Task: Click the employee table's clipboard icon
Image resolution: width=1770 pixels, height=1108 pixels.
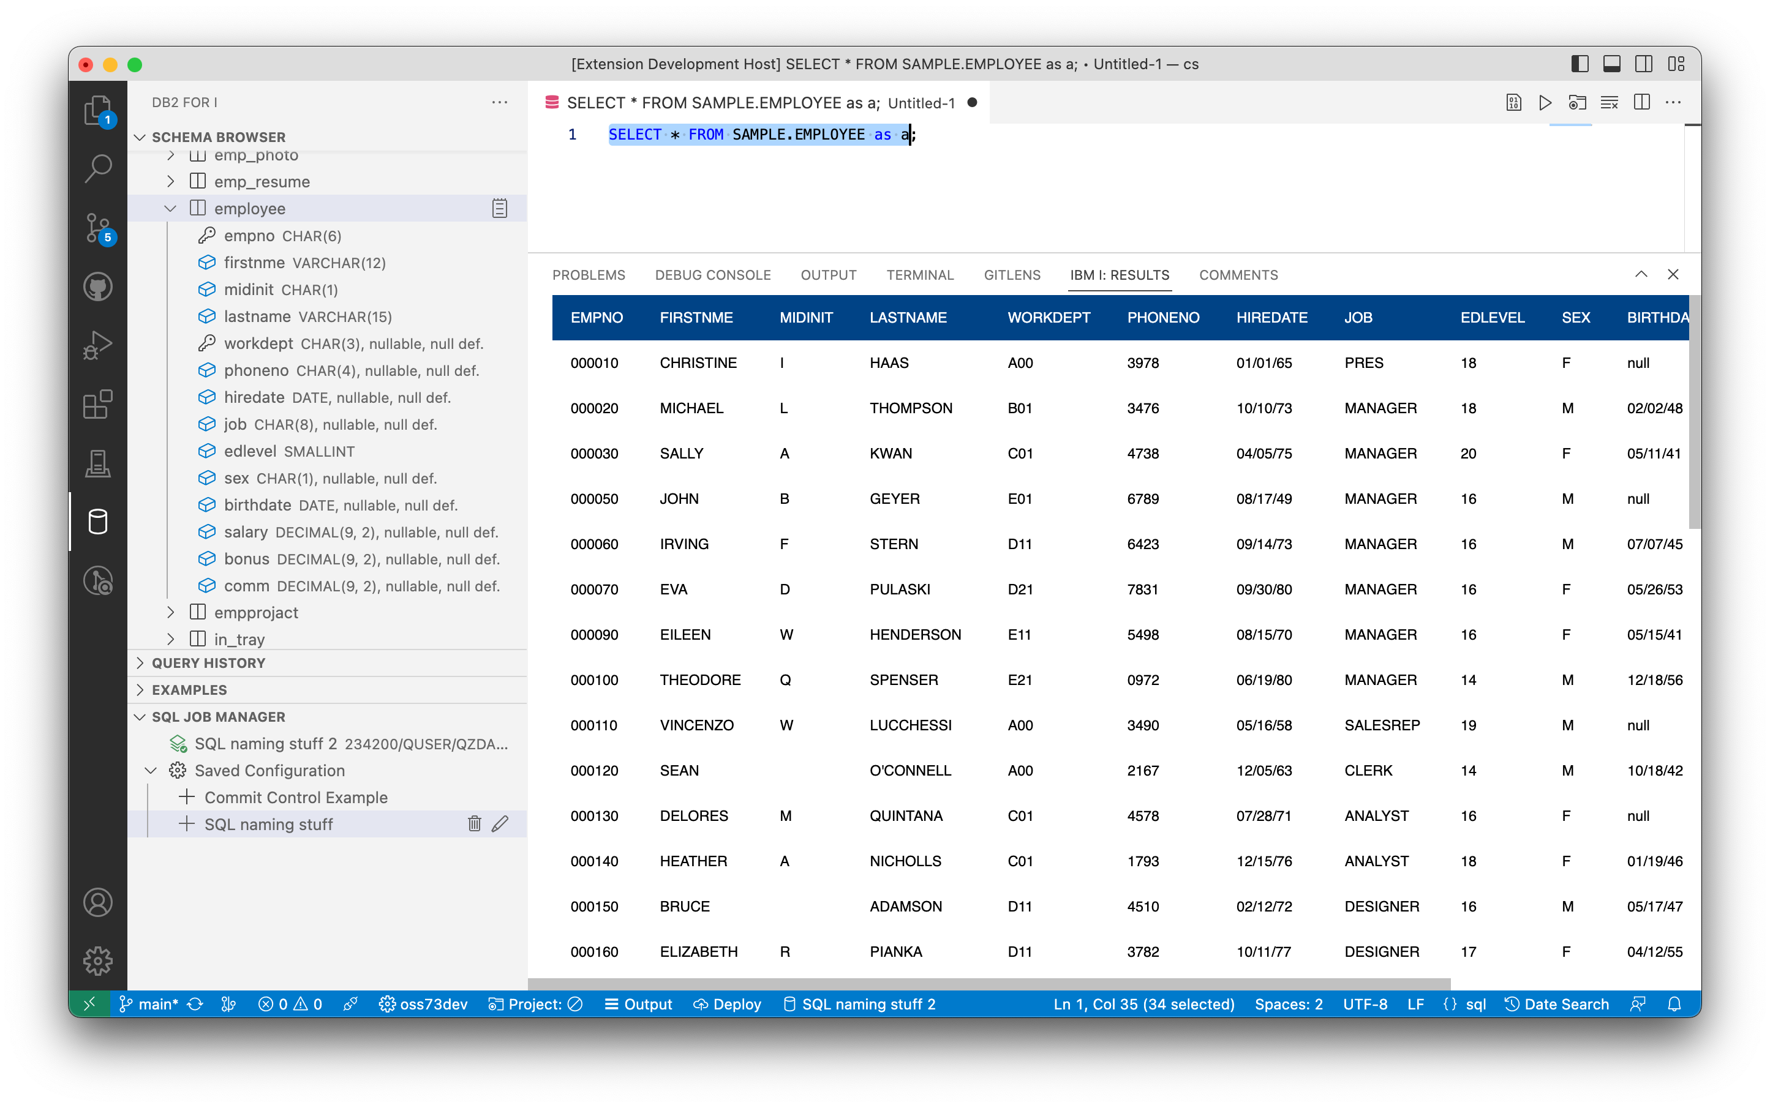Action: (499, 209)
